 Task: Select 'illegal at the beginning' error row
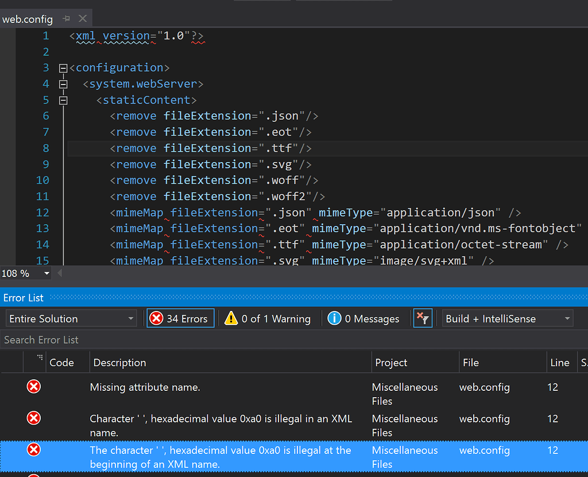coord(294,457)
